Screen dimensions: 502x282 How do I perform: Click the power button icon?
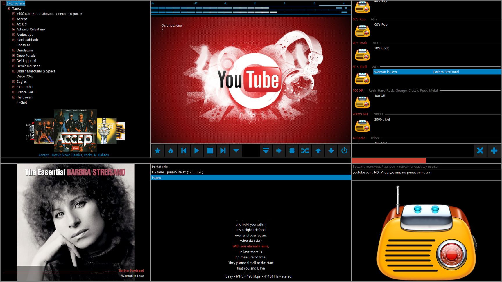pyautogui.click(x=344, y=151)
